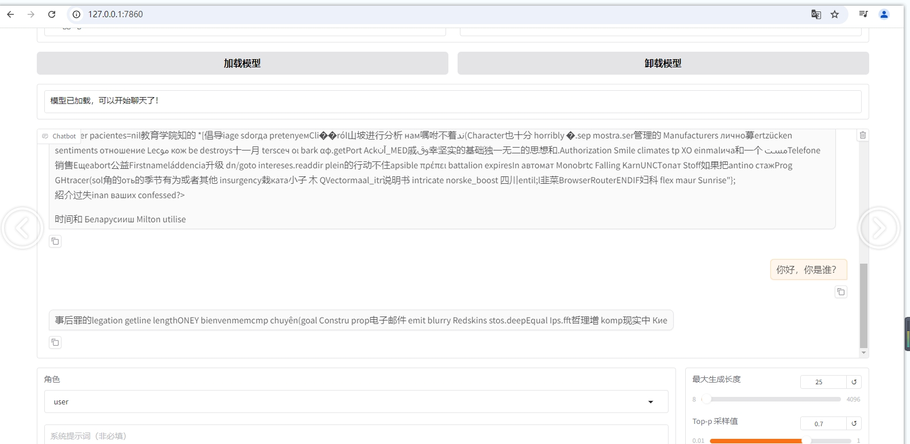Click the trash icon to clear the chatbot
910x444 pixels.
[862, 136]
